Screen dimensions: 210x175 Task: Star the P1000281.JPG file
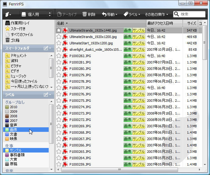click(x=59, y=62)
